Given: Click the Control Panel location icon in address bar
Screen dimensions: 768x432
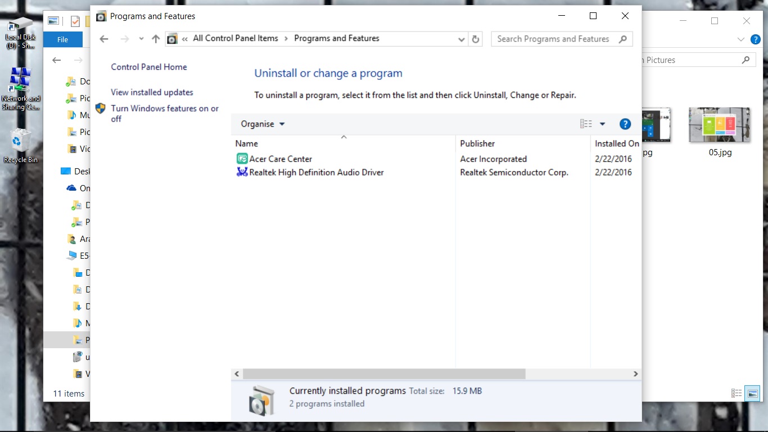Looking at the screenshot, I should point(173,39).
